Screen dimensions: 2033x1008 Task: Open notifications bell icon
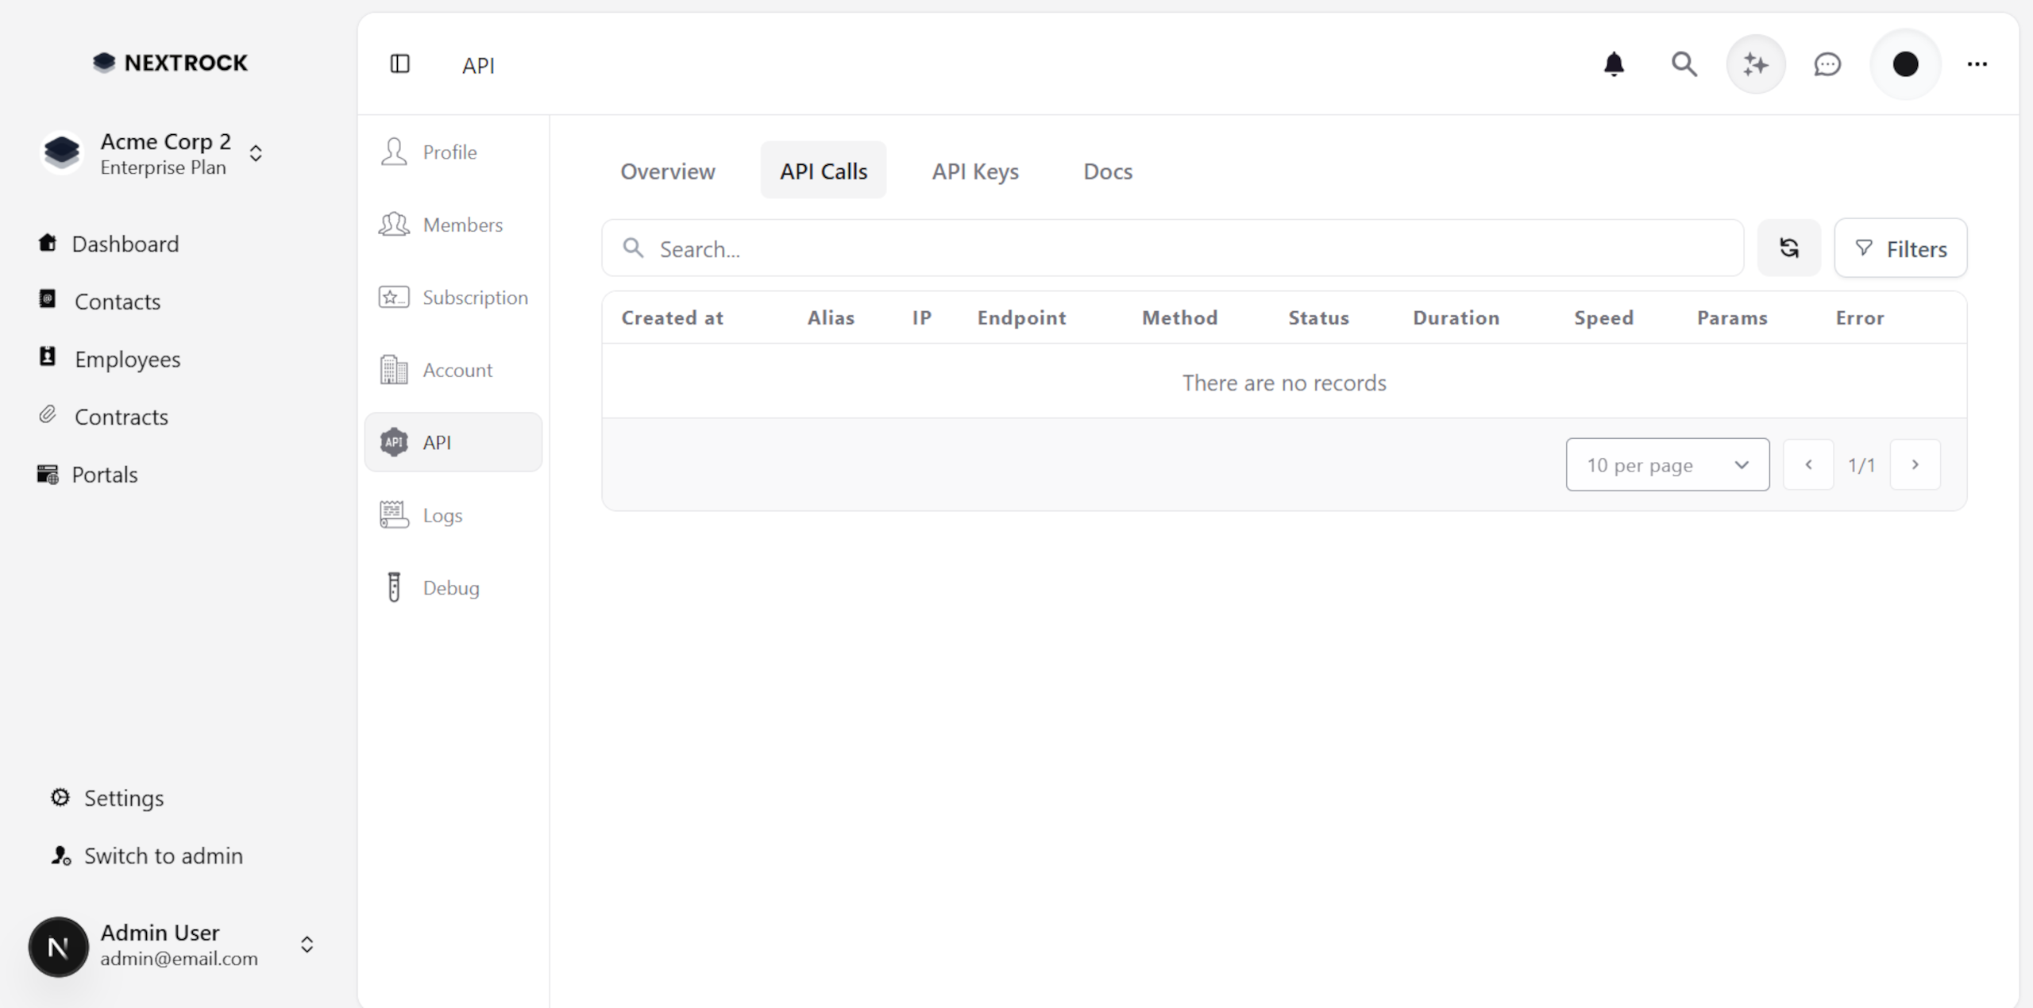[1613, 63]
